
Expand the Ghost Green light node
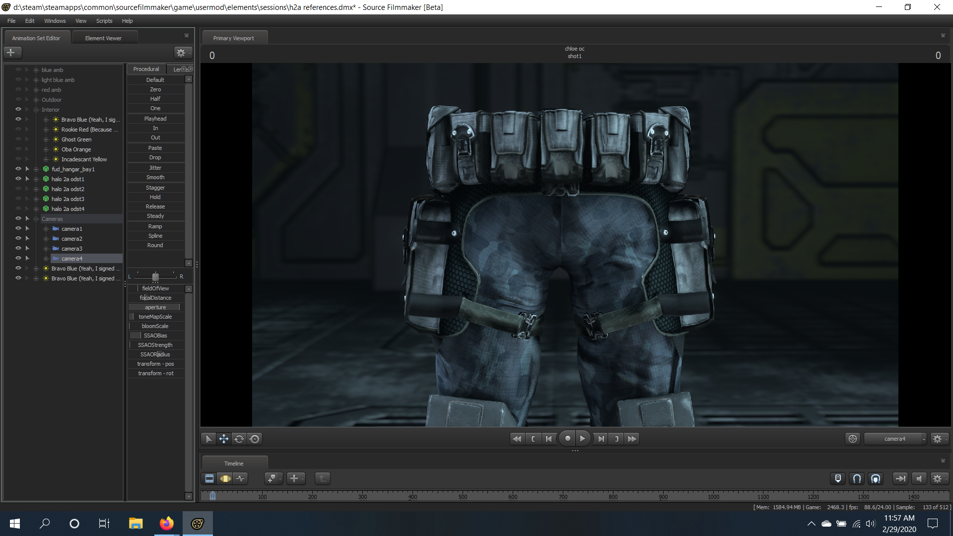pyautogui.click(x=46, y=139)
